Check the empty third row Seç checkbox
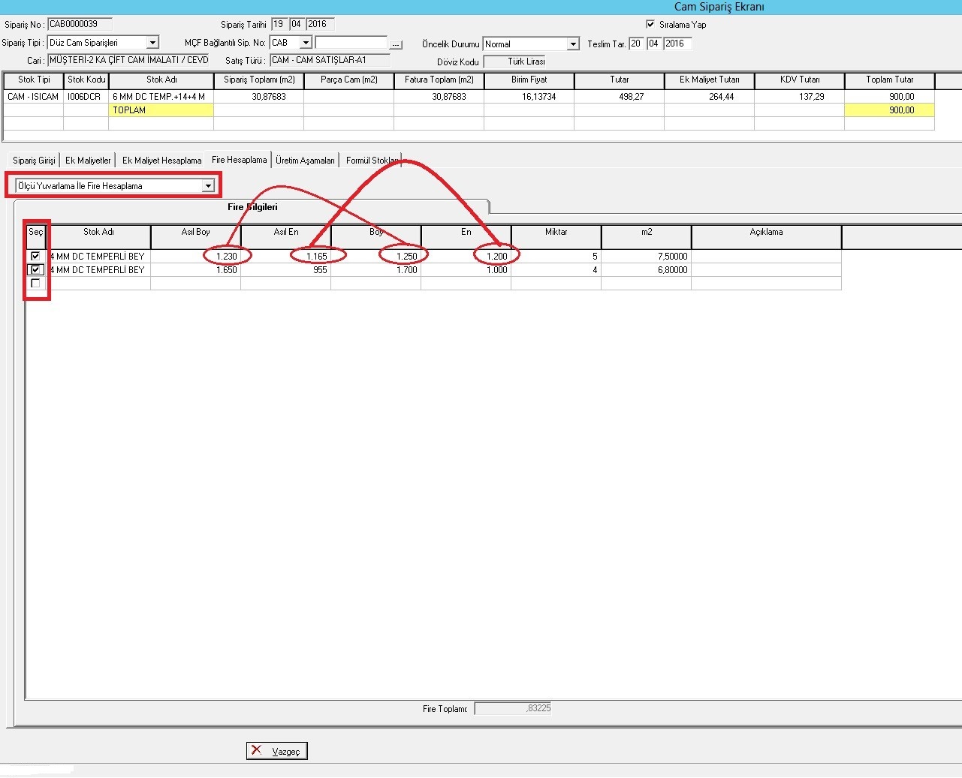 (x=35, y=284)
